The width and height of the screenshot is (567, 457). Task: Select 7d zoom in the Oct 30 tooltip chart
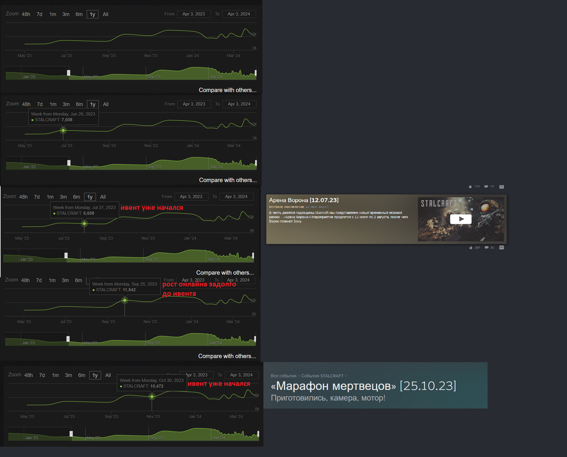[42, 375]
